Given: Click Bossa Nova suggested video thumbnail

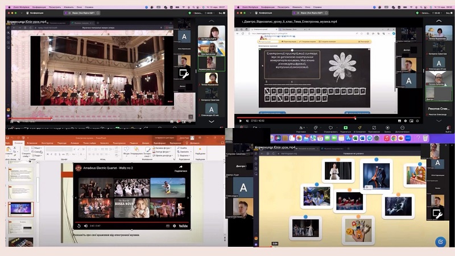Looking at the screenshot, I should pos(132,208).
